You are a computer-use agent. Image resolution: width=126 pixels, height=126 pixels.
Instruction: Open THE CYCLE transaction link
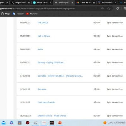[43, 23]
